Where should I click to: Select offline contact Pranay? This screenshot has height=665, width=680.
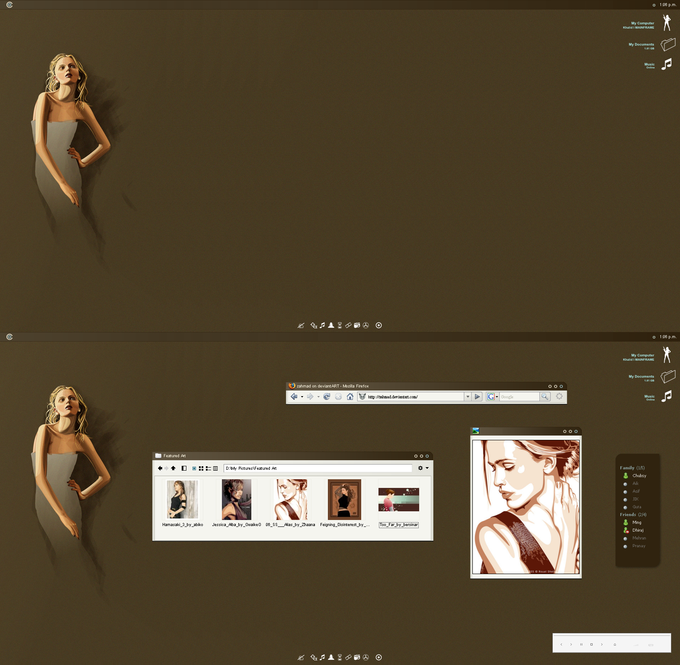pos(634,546)
